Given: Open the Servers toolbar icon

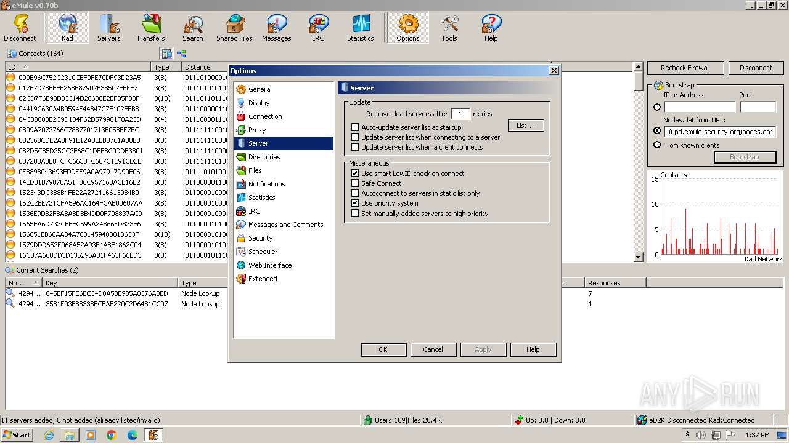Looking at the screenshot, I should click(109, 28).
